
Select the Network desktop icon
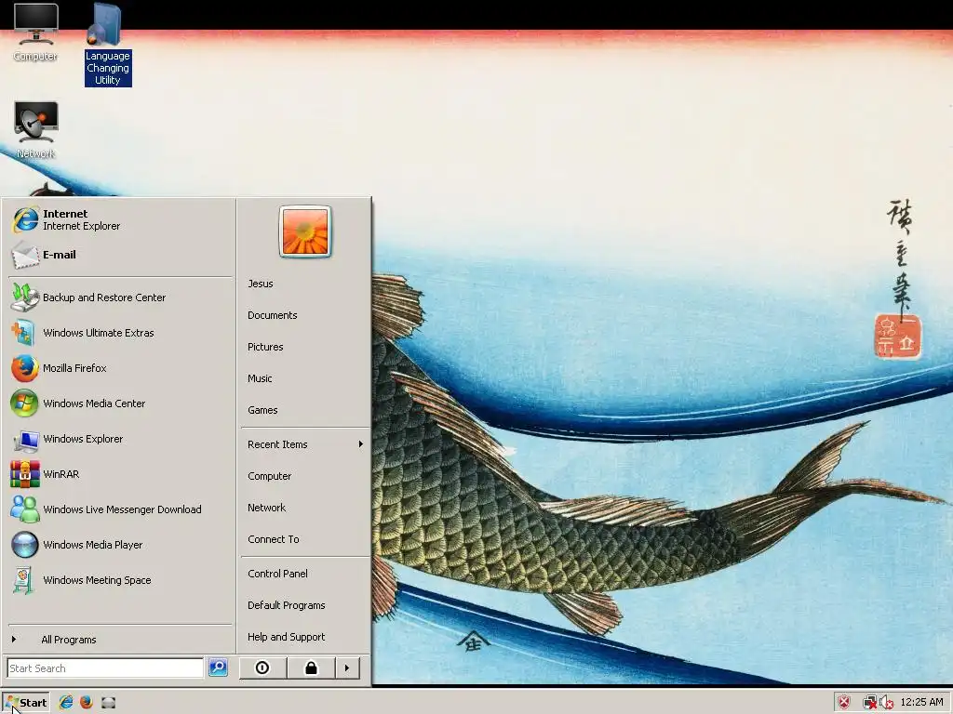[x=35, y=130]
